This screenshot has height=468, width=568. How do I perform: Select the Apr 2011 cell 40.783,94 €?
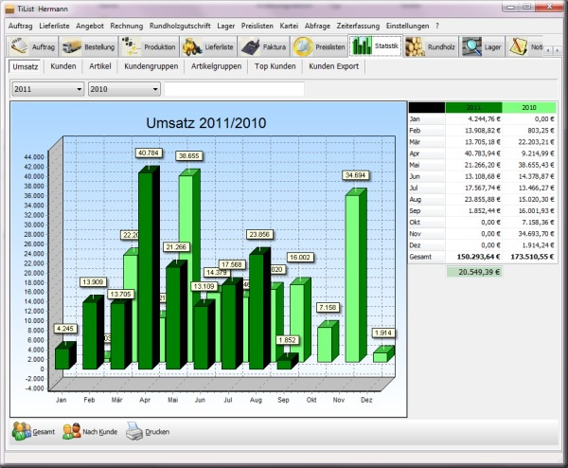(474, 153)
